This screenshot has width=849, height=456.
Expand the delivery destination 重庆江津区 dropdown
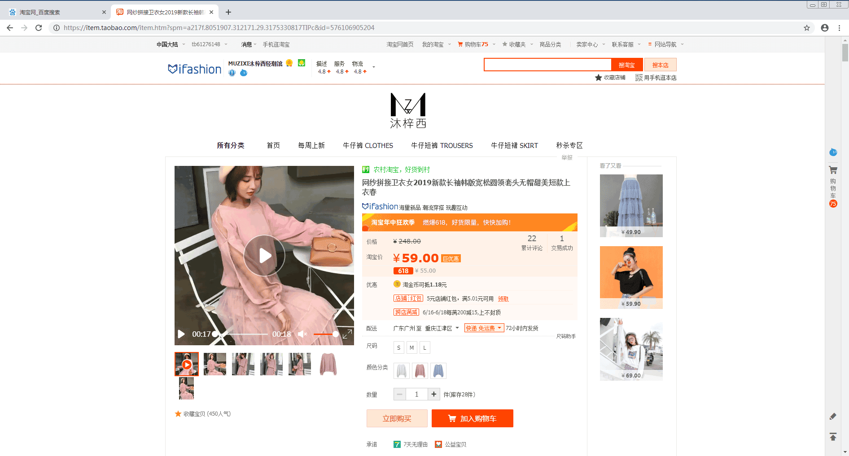tap(442, 328)
